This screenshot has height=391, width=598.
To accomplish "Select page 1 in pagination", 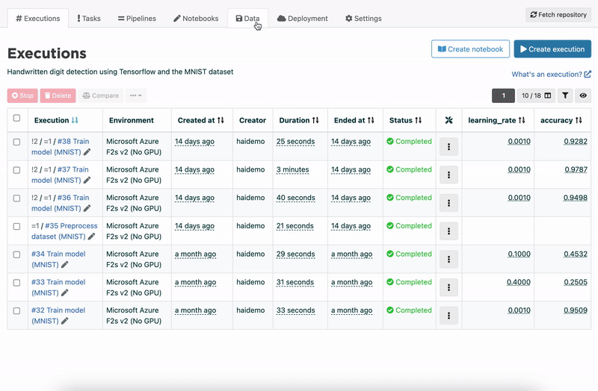I will tap(503, 96).
